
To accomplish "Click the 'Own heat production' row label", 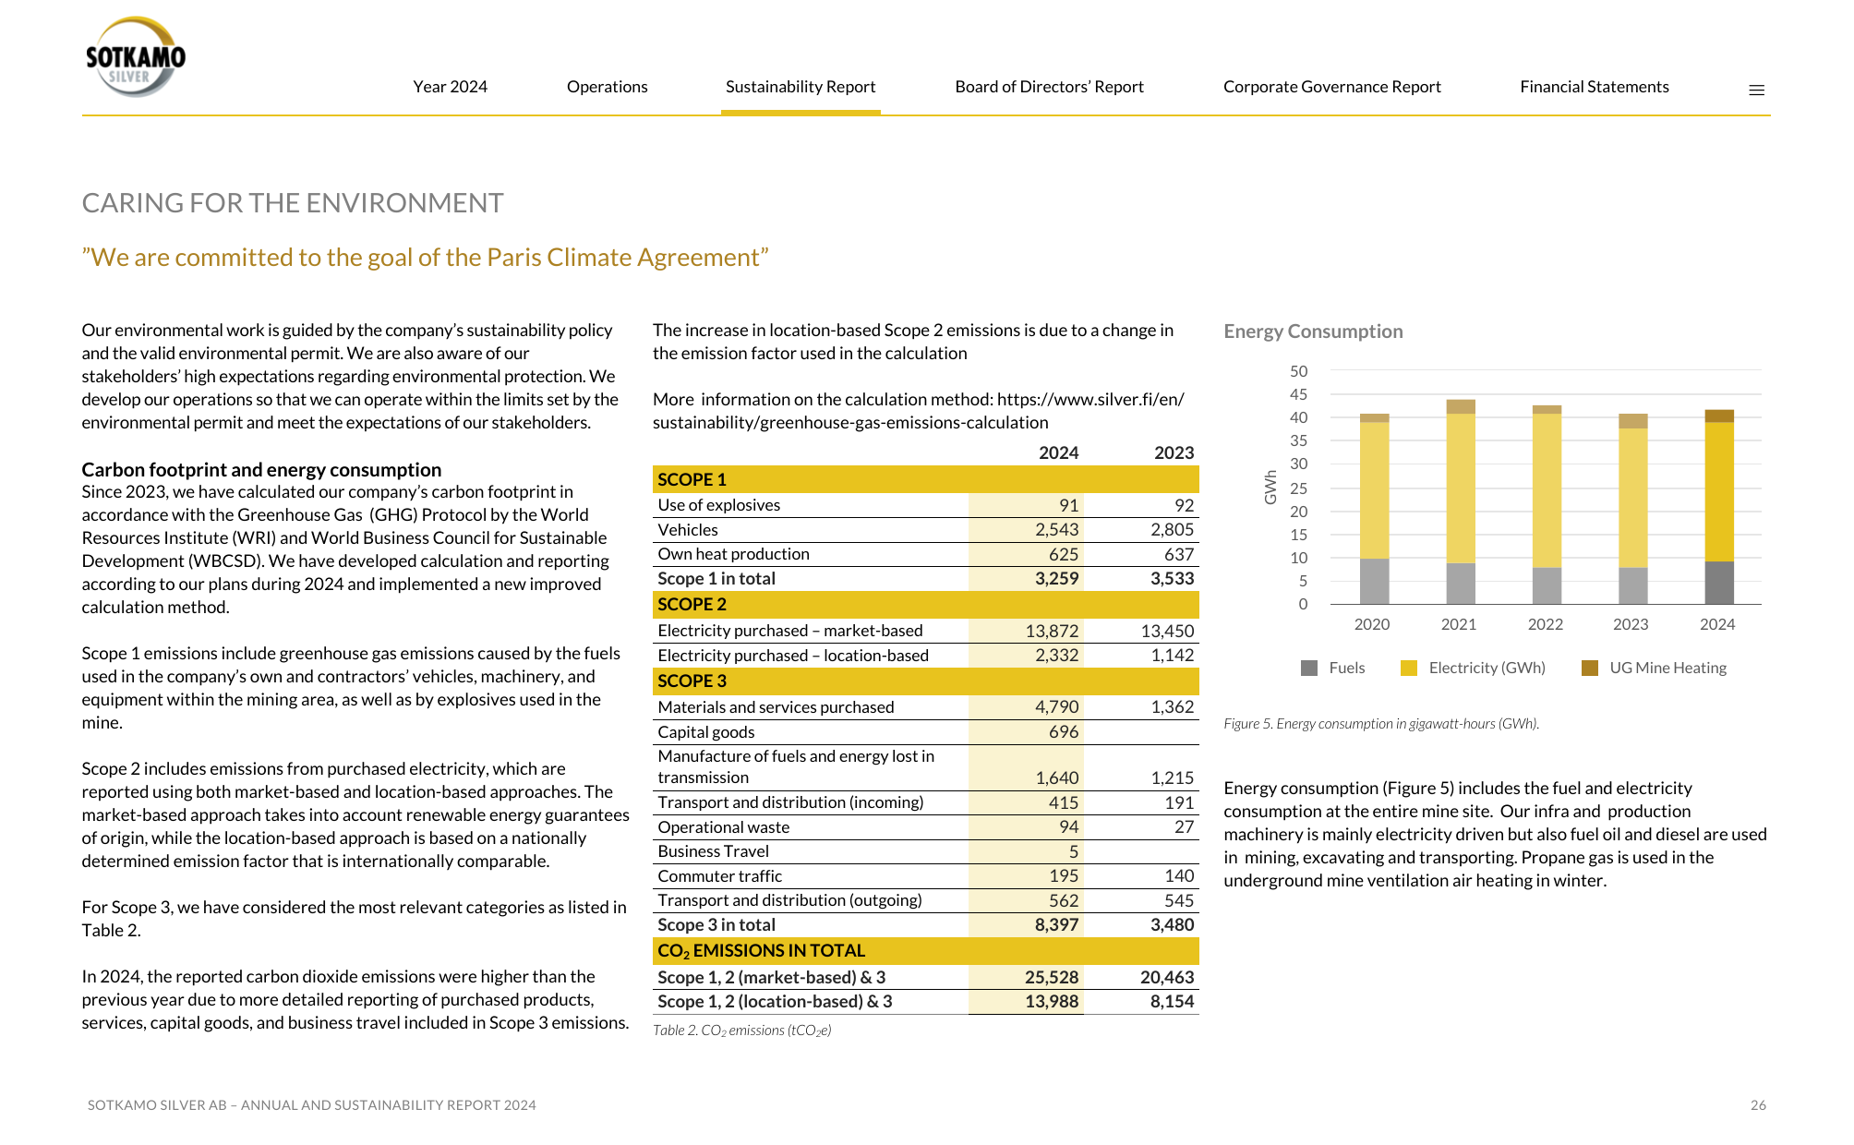I will (x=733, y=554).
